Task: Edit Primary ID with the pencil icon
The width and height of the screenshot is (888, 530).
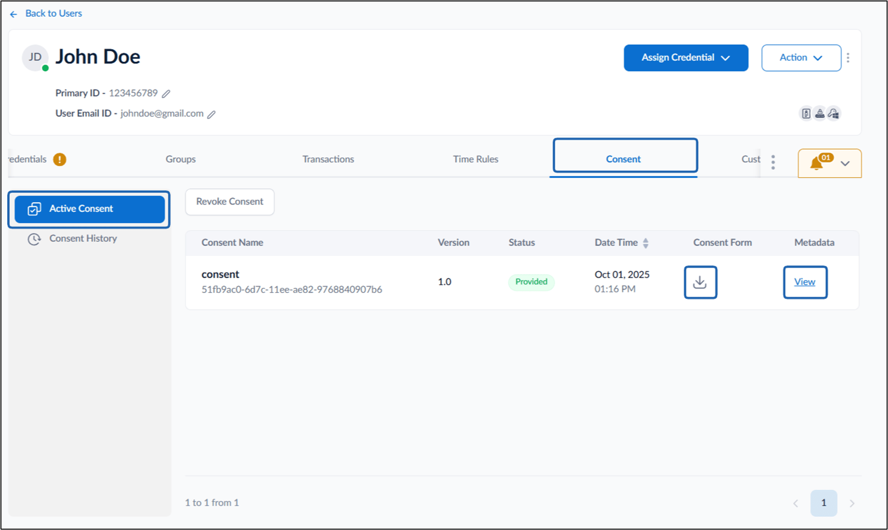Action: pos(166,94)
